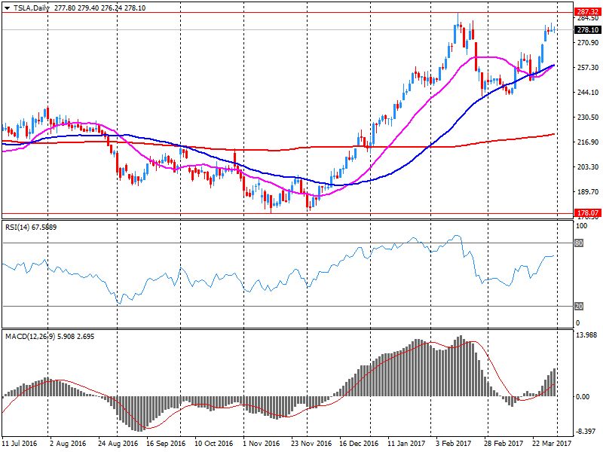603x452 pixels.
Task: Click the 11 Jul 2016 date label
Action: (20, 444)
